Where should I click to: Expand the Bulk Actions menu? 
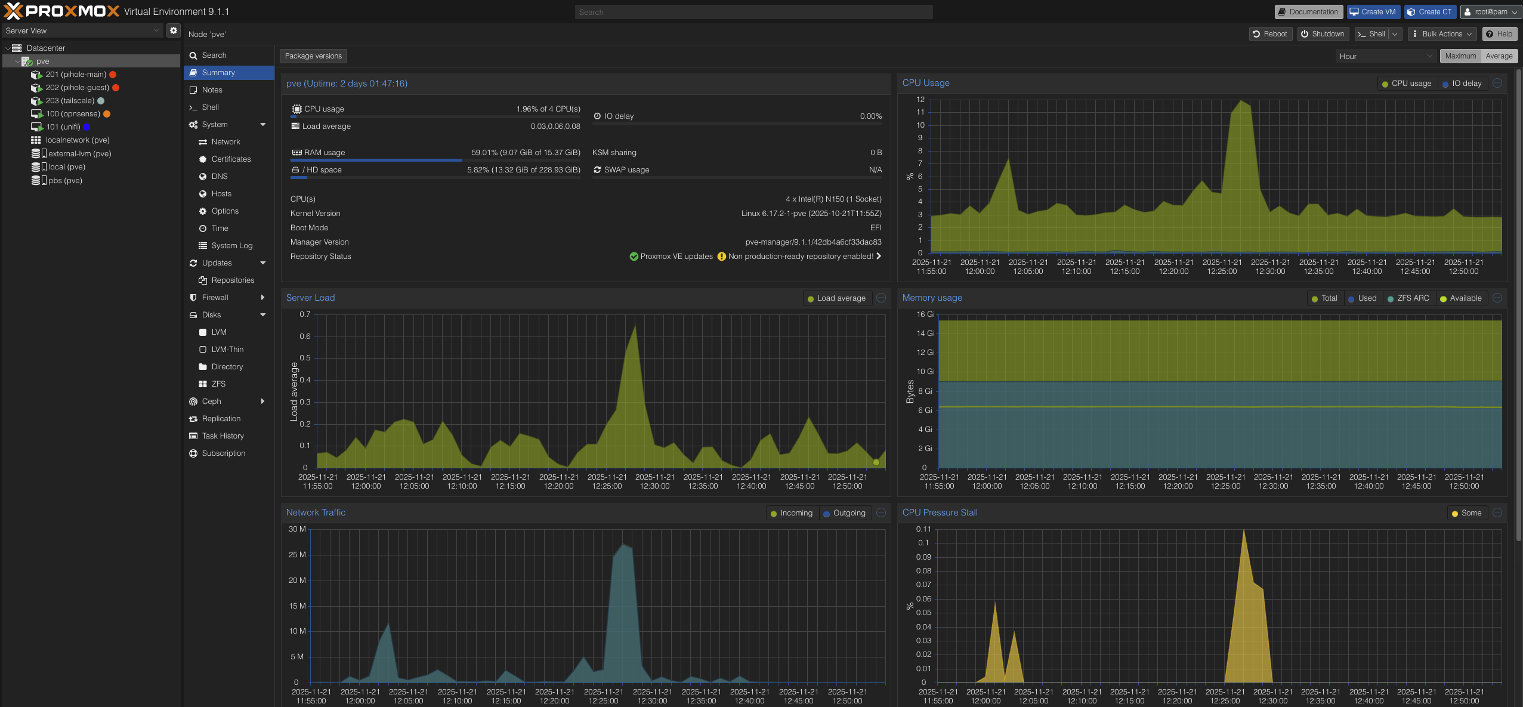click(x=1441, y=34)
